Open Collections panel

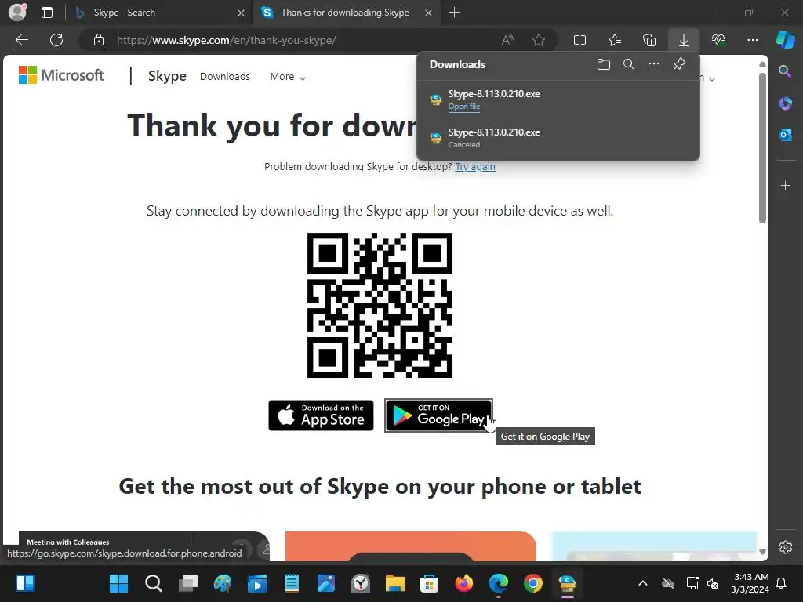649,40
